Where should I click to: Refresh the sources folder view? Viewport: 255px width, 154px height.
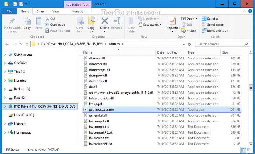[x=189, y=44]
